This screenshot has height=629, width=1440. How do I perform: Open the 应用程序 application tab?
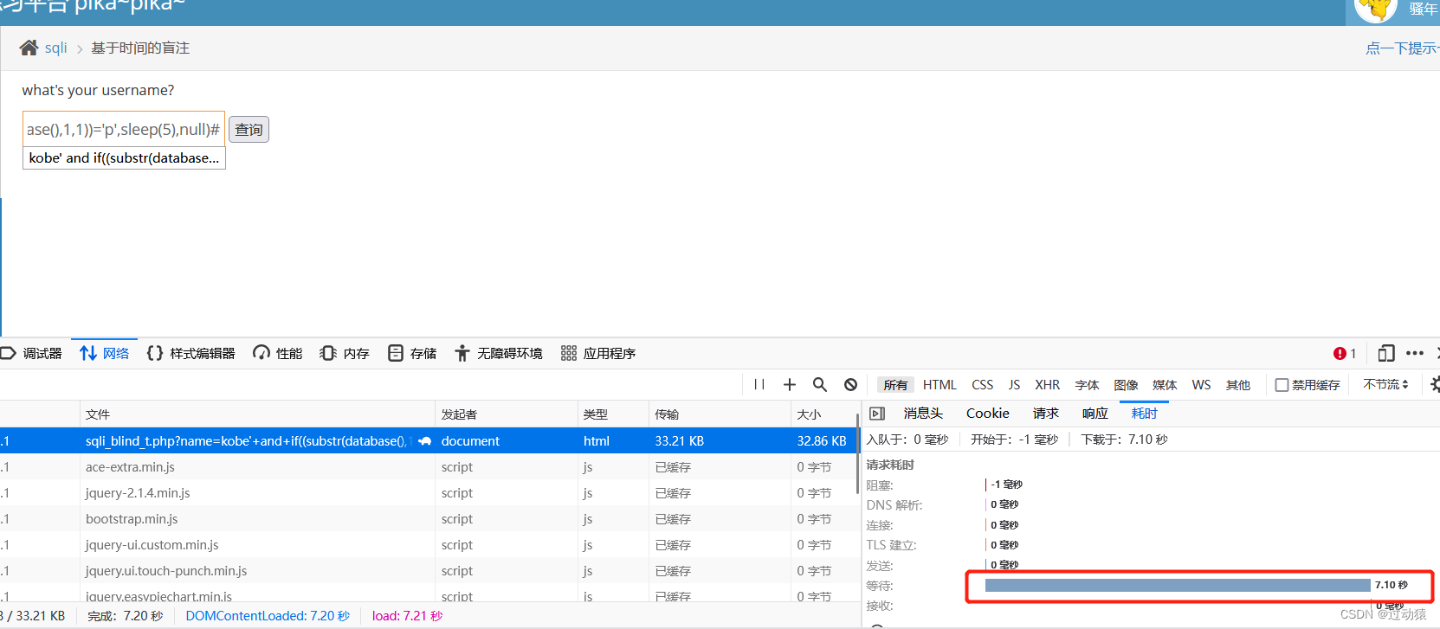coord(598,353)
